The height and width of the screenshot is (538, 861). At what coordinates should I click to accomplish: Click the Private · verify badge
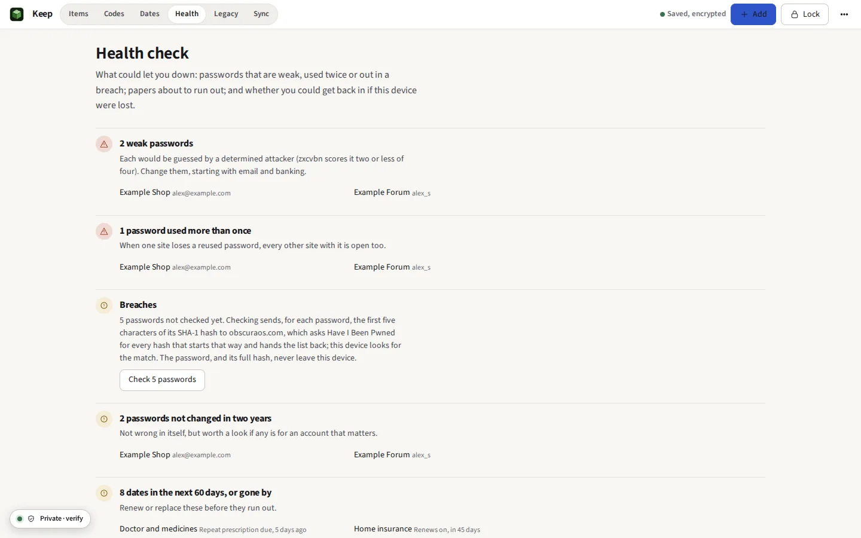tap(50, 519)
